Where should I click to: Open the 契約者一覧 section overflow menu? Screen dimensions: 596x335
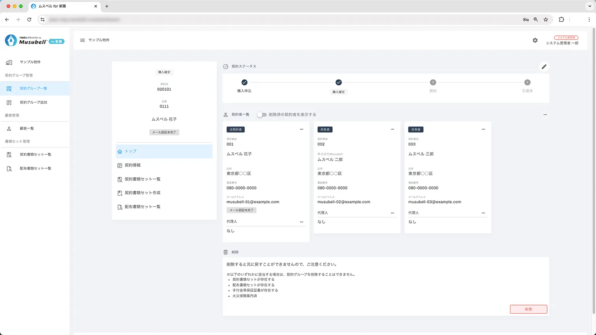pos(545,115)
